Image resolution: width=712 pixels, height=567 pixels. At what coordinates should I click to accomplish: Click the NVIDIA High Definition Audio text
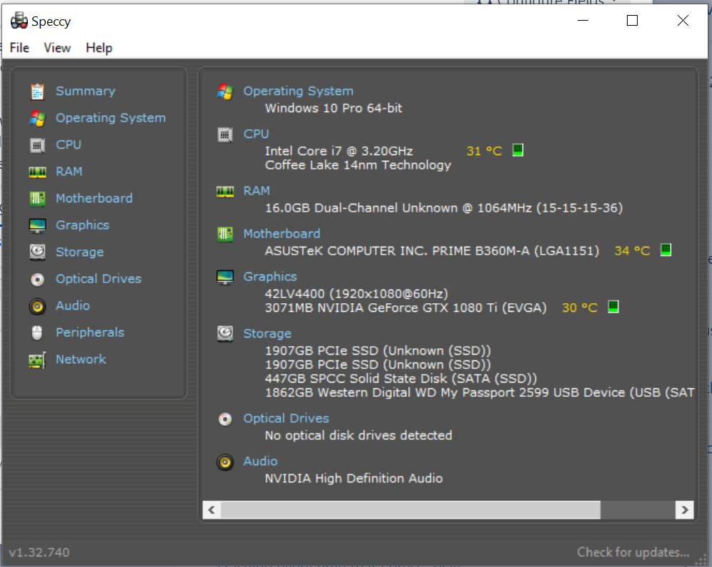[354, 479]
